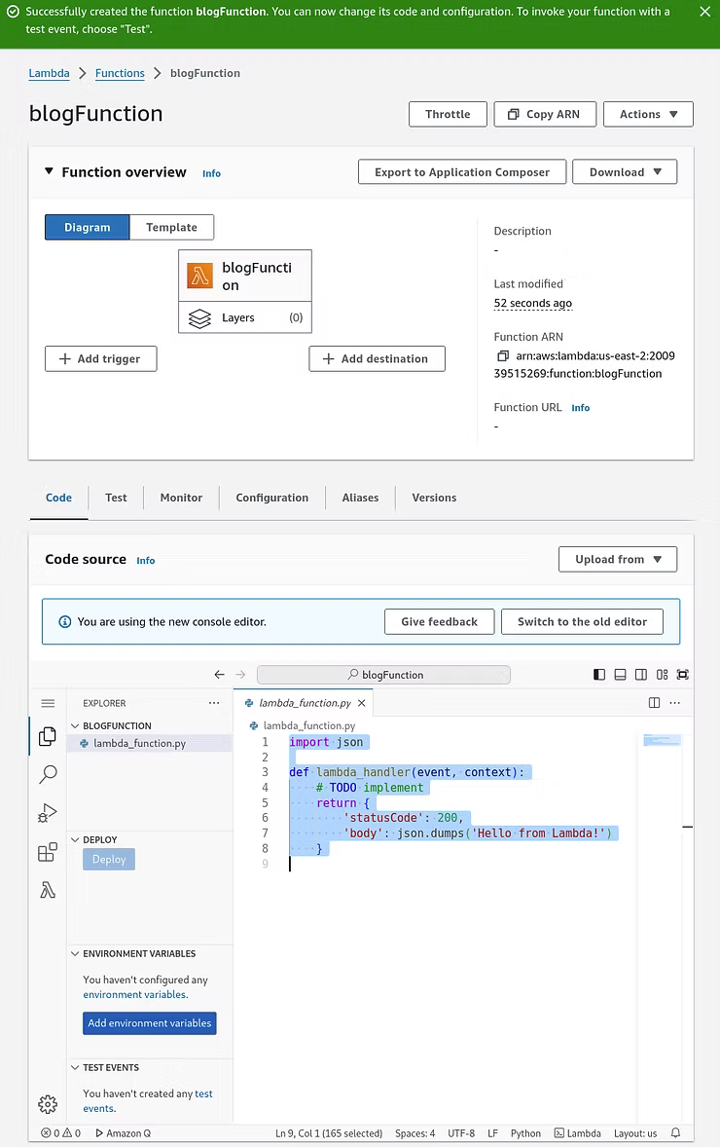This screenshot has height=1147, width=720.
Task: Toggle the bottom panel layout icon
Action: 620,675
